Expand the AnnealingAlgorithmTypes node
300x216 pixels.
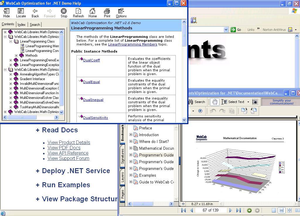click(11, 74)
